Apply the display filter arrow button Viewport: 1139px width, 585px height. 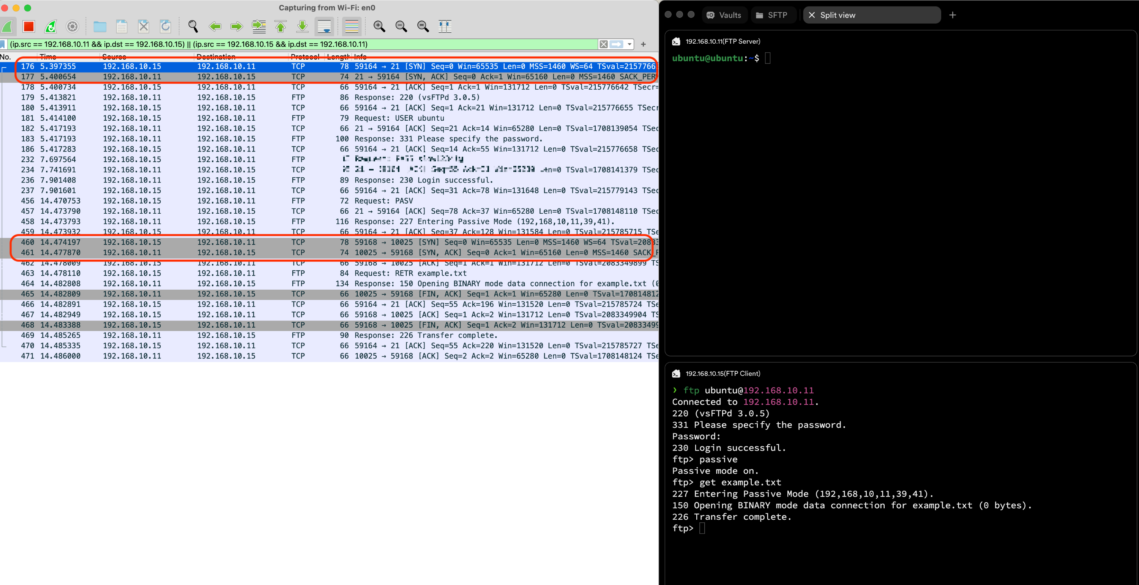point(616,44)
